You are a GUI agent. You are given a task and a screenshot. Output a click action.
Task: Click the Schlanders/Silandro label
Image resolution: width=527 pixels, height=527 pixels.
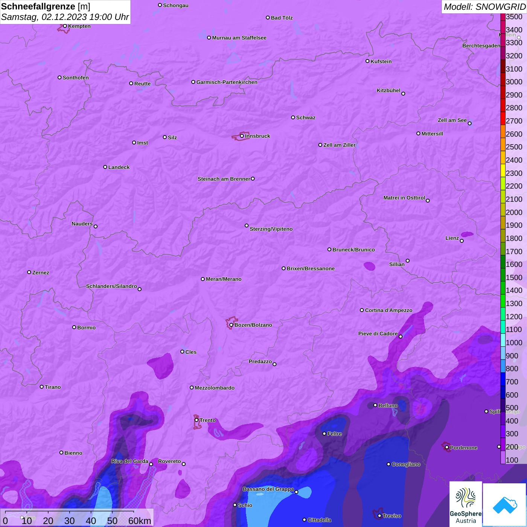pyautogui.click(x=111, y=286)
